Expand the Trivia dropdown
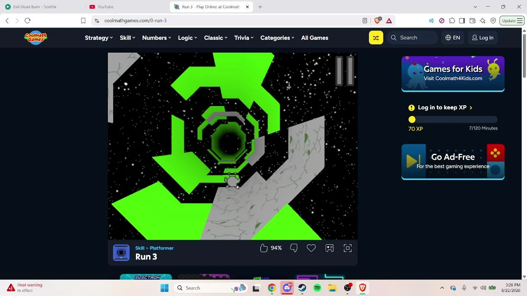The height and width of the screenshot is (296, 527). [x=244, y=38]
